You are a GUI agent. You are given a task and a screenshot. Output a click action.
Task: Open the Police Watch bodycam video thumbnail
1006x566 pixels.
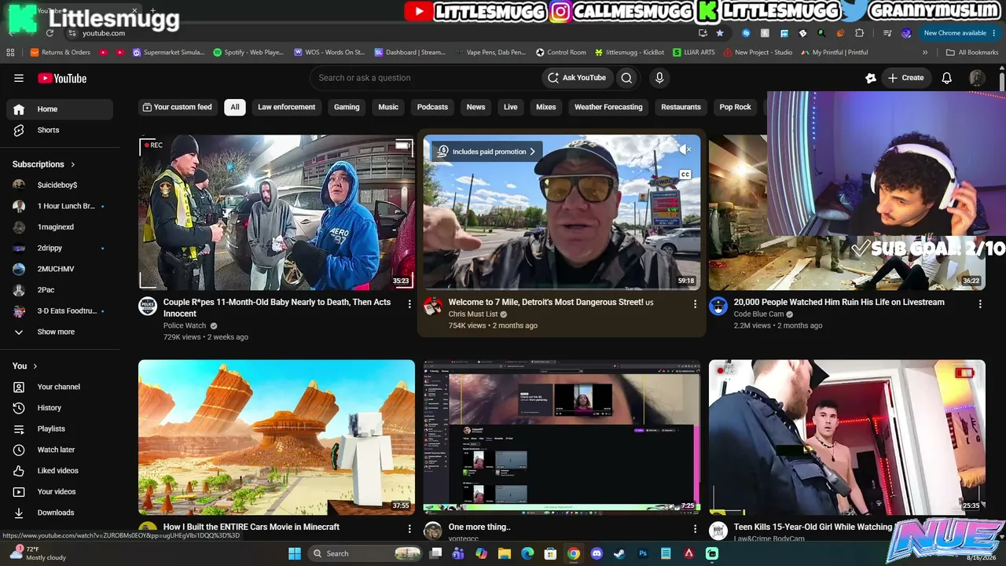click(x=277, y=212)
